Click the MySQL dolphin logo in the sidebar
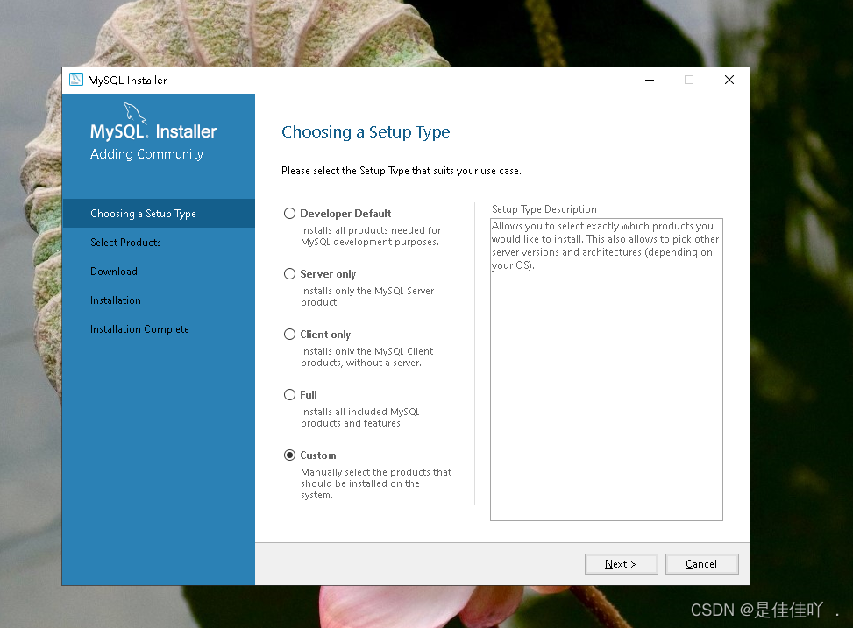The height and width of the screenshot is (628, 853). pyautogui.click(x=135, y=113)
